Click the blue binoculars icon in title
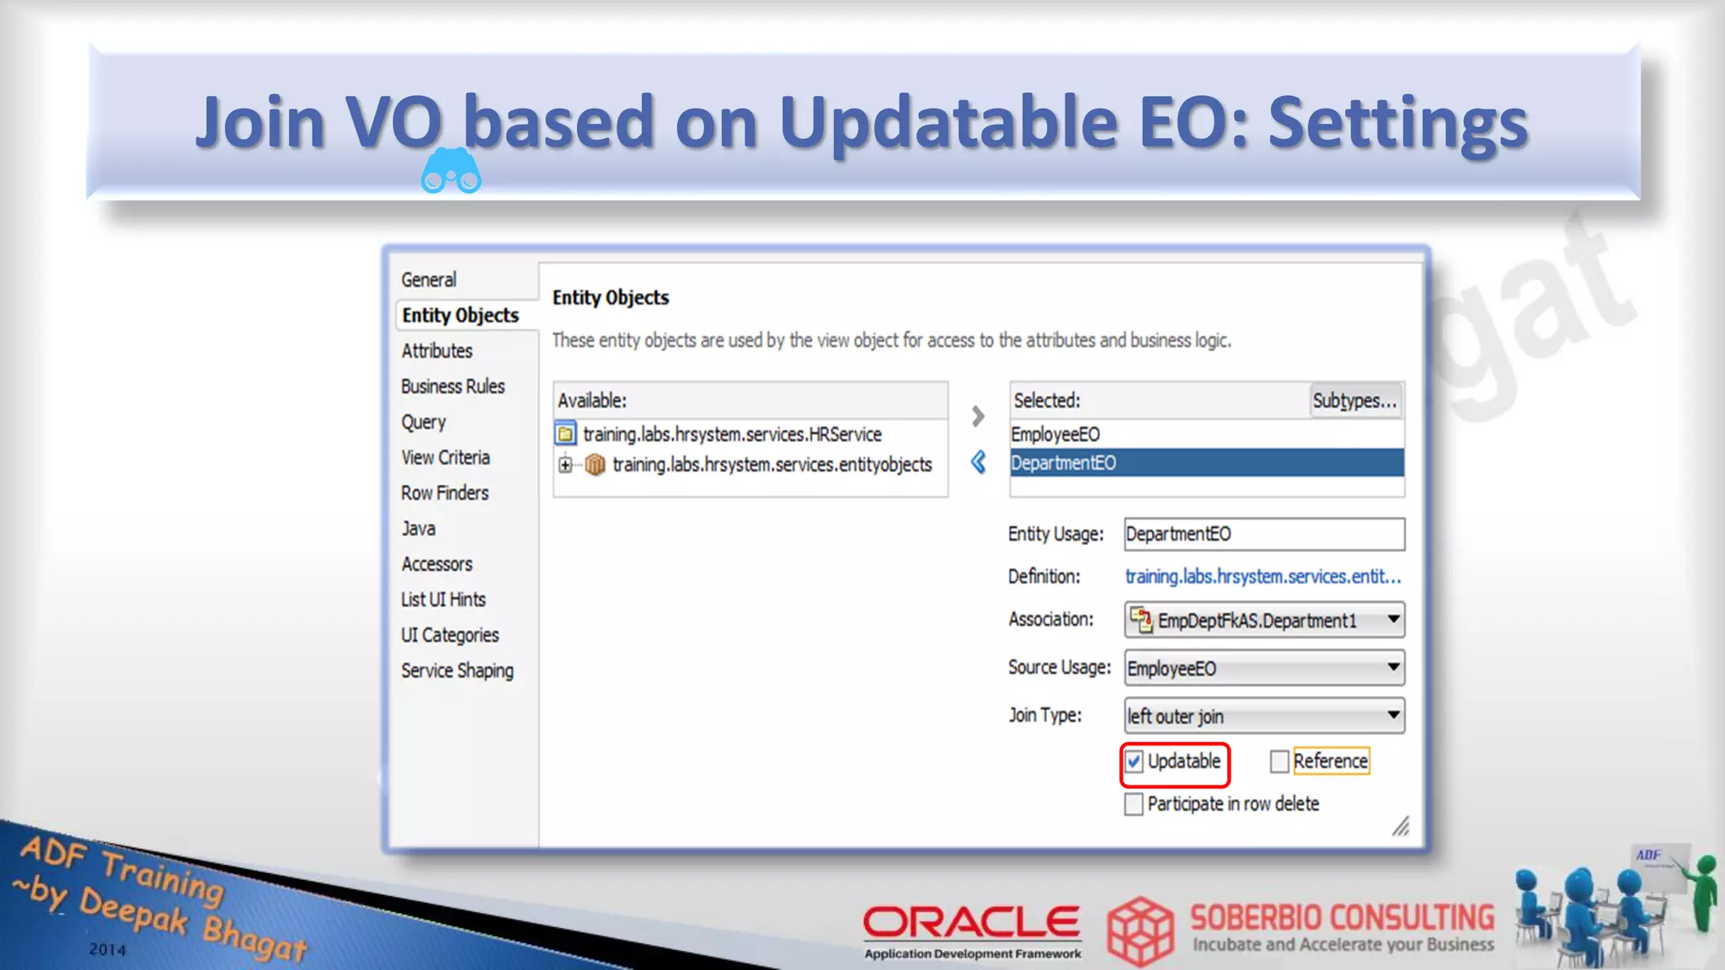The width and height of the screenshot is (1725, 970). pos(451,171)
